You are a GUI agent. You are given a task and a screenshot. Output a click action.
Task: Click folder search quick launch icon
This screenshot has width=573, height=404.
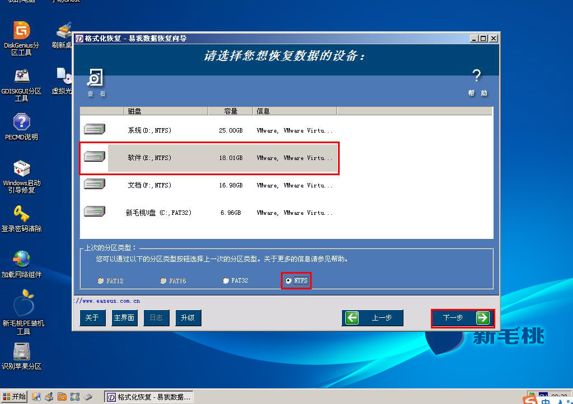[x=62, y=397]
